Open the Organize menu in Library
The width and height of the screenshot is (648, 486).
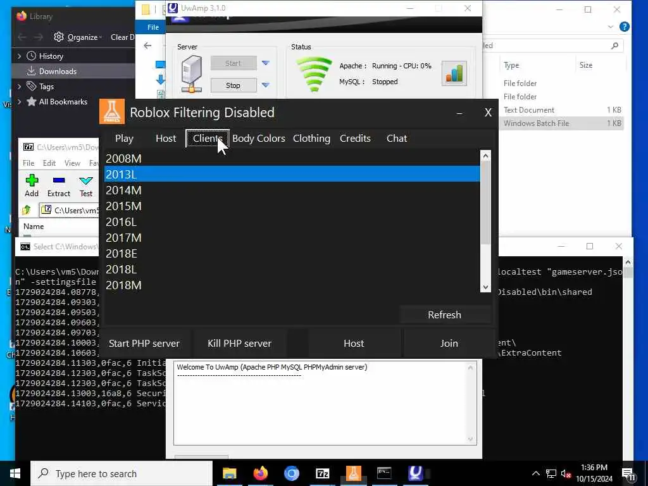pyautogui.click(x=78, y=37)
